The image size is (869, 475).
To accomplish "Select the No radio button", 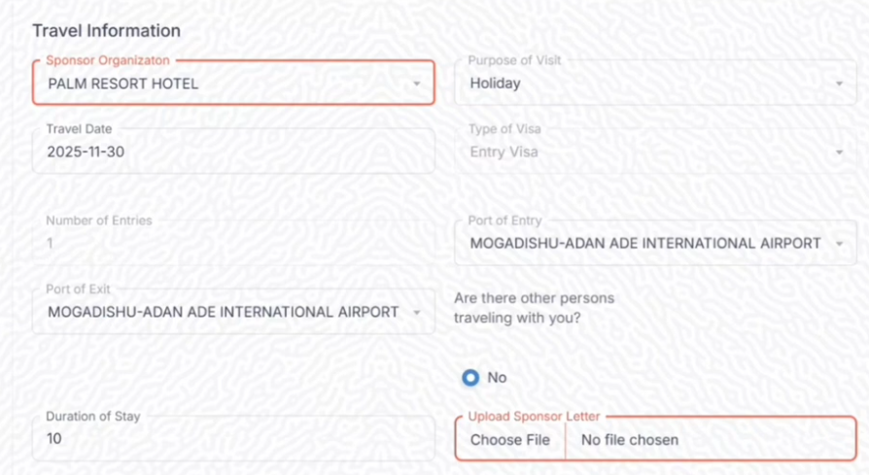I will (470, 377).
